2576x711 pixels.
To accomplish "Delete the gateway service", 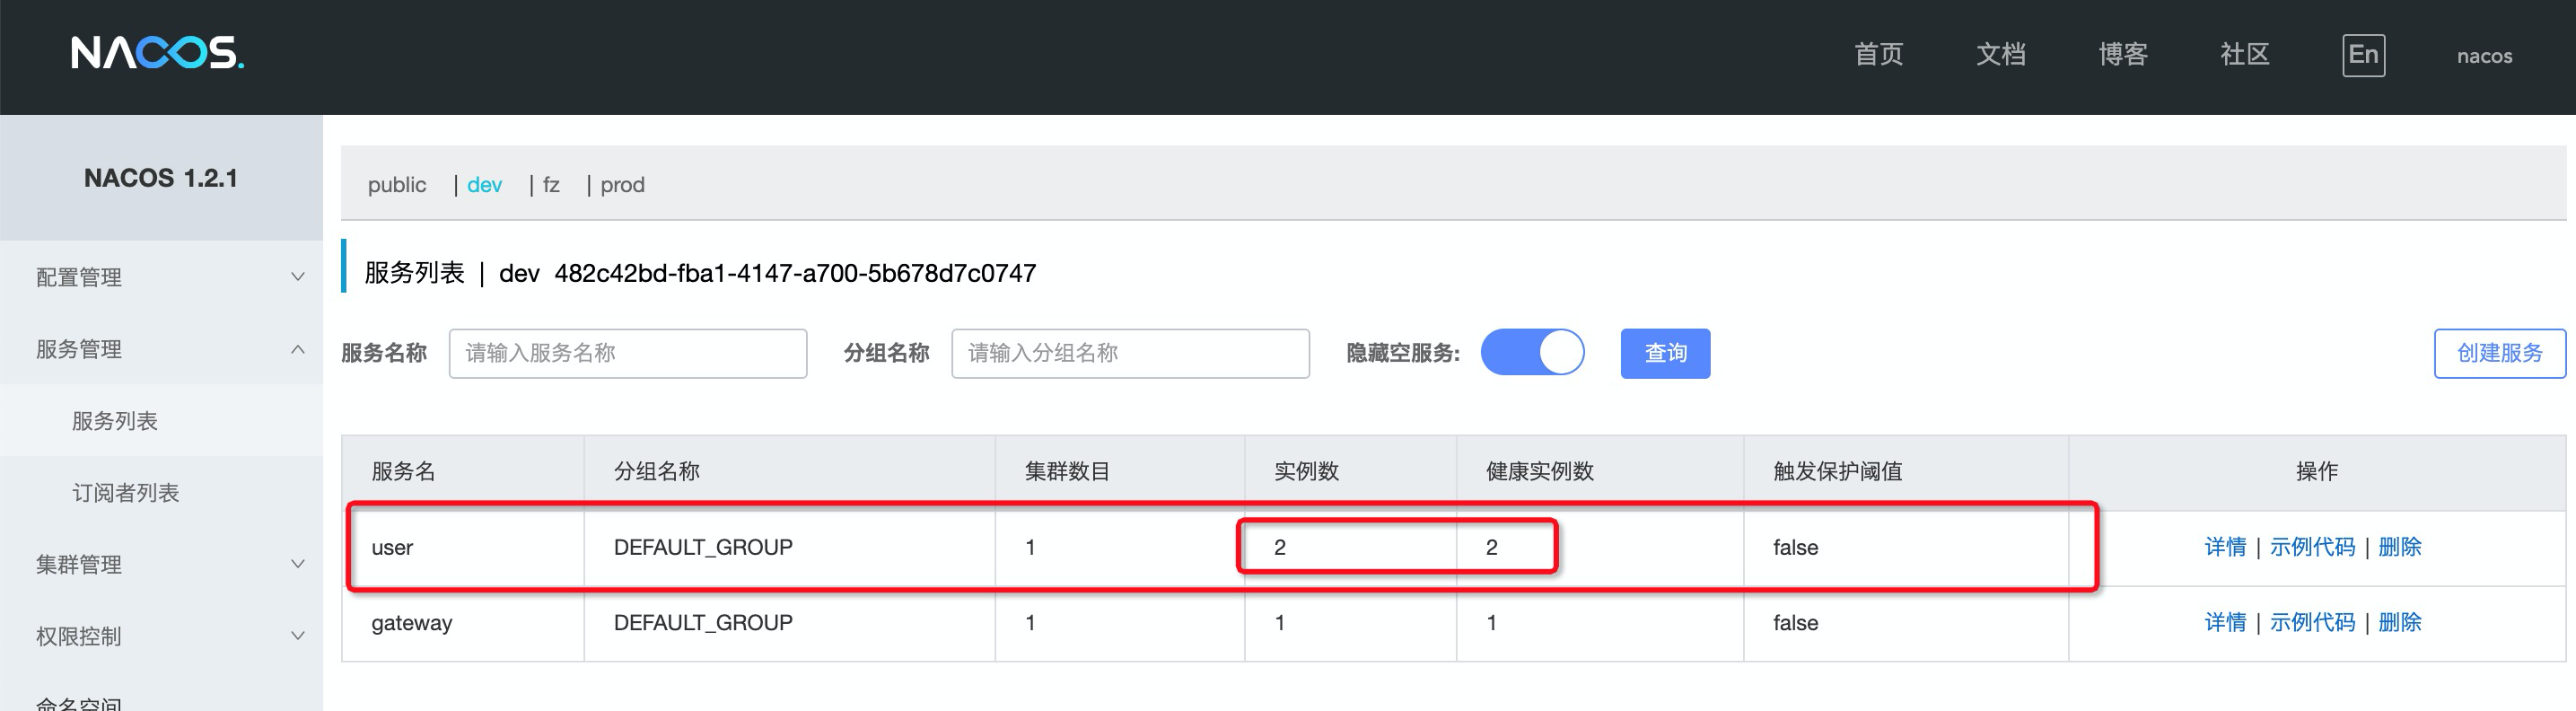I will point(2399,622).
